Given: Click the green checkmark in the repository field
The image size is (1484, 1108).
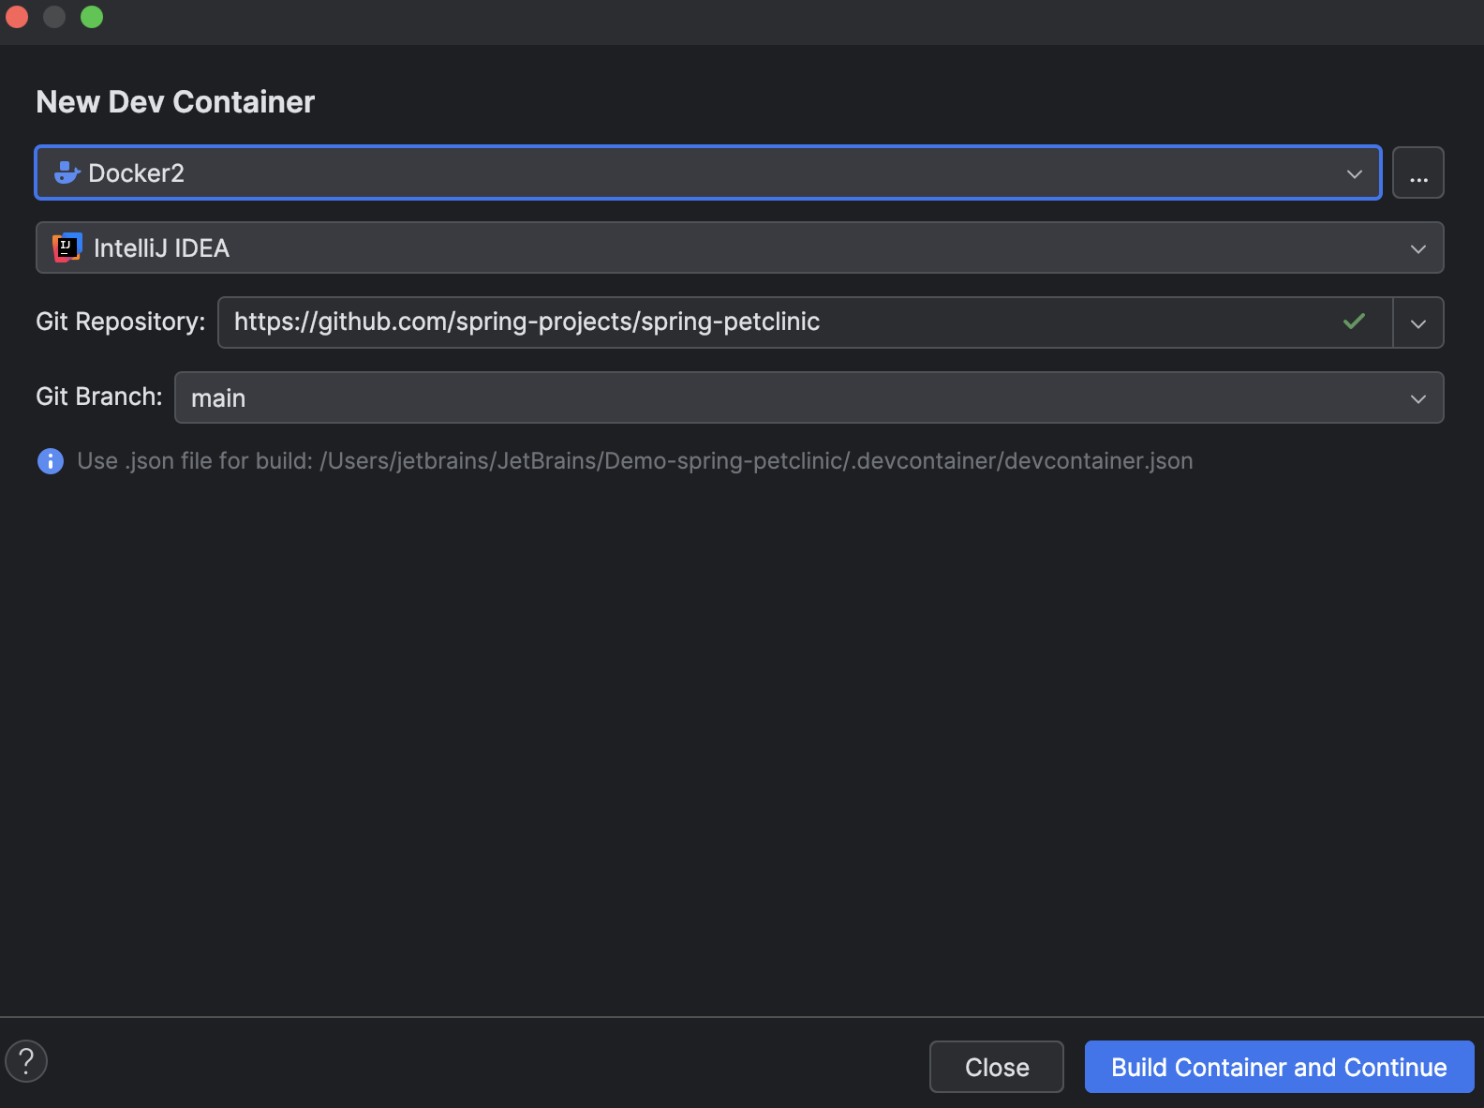Looking at the screenshot, I should (x=1354, y=322).
